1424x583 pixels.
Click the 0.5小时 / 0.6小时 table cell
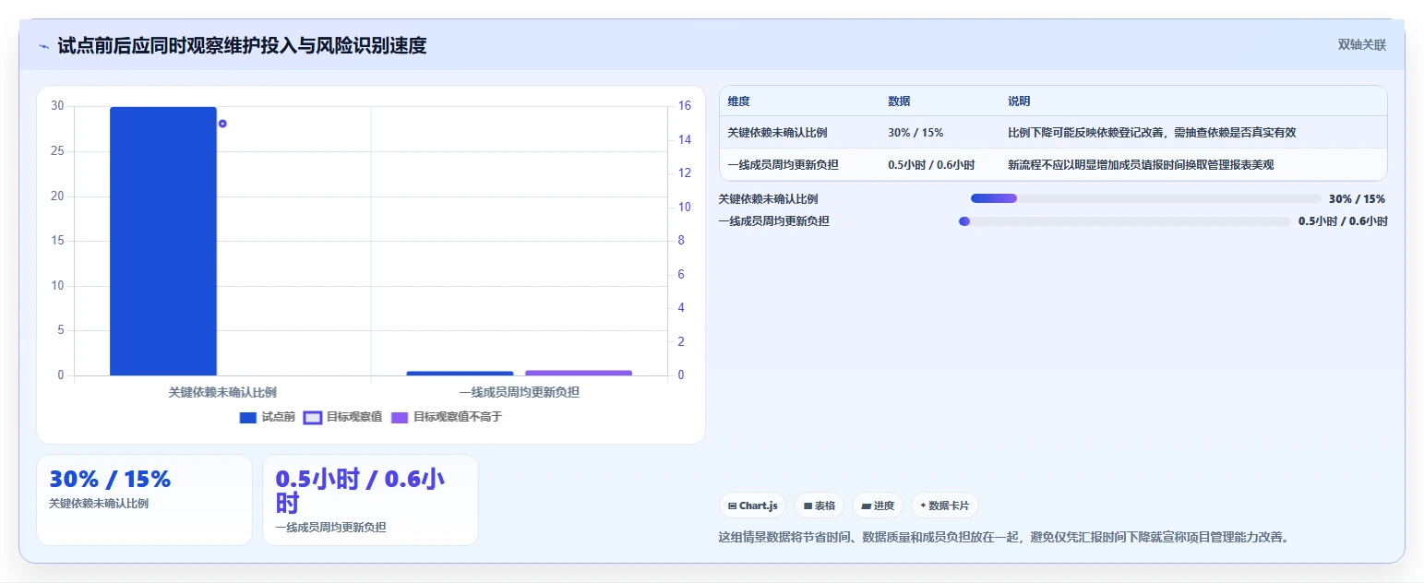click(x=931, y=165)
